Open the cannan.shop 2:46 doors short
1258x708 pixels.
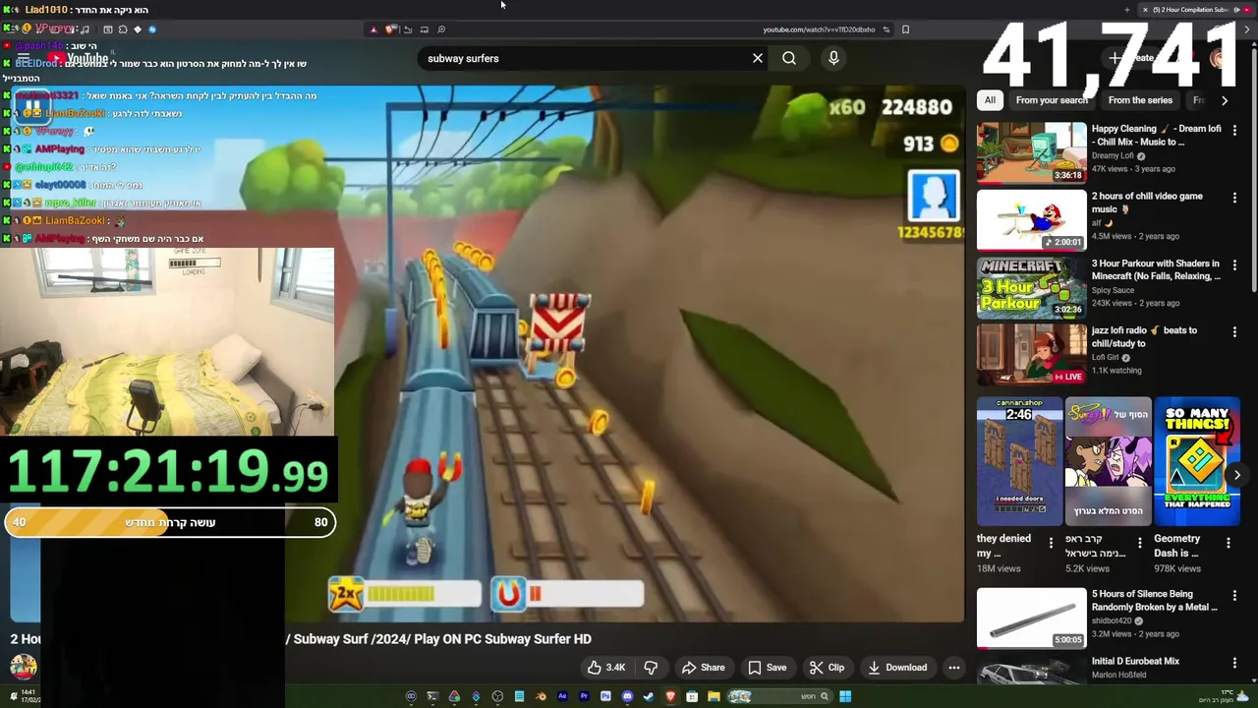coord(1019,461)
